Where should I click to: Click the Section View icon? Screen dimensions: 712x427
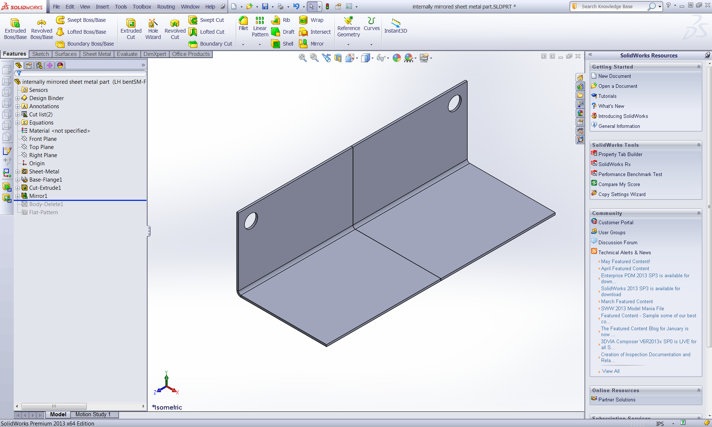(338, 57)
